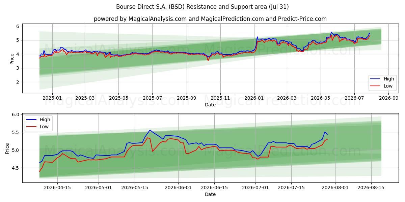405x202 pixels.
Task: Click the 'Price' y-axis label of the upper chart
Action: pyautogui.click(x=12, y=59)
